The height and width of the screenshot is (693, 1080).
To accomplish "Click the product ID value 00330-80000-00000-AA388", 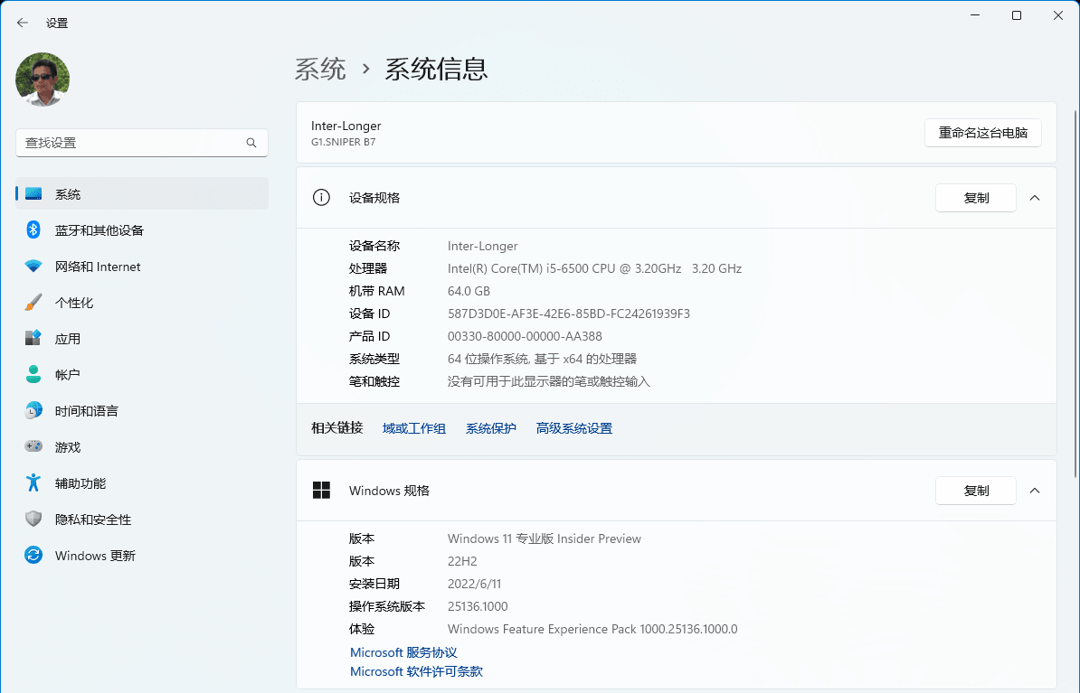I will pos(524,336).
